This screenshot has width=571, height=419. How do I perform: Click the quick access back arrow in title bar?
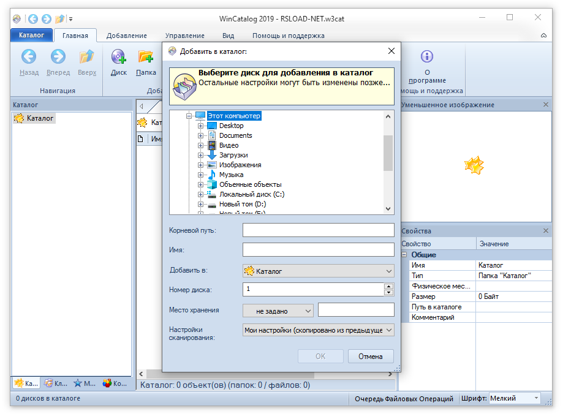(x=33, y=18)
